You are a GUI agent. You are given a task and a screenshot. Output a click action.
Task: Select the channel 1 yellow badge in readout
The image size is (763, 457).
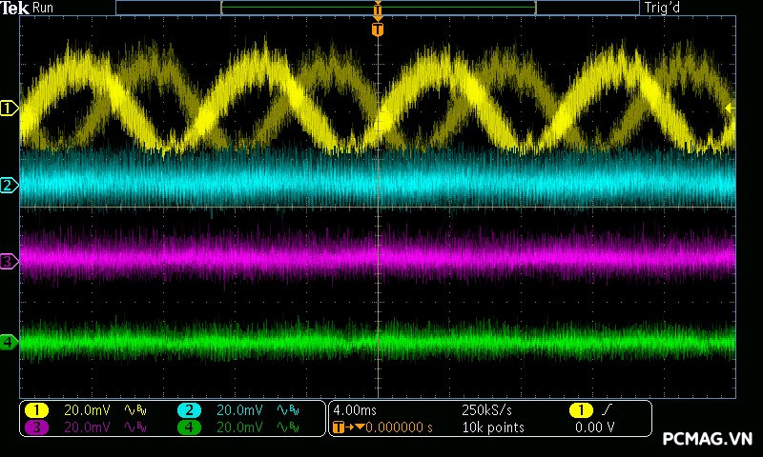pyautogui.click(x=36, y=410)
